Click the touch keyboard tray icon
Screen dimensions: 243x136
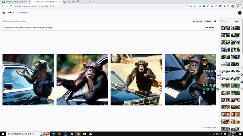click(218, 134)
